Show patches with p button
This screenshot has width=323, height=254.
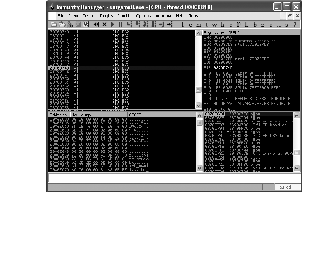pyautogui.click(x=239, y=25)
